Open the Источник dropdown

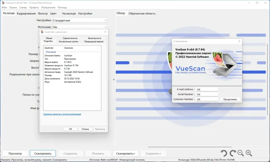coord(79,27)
